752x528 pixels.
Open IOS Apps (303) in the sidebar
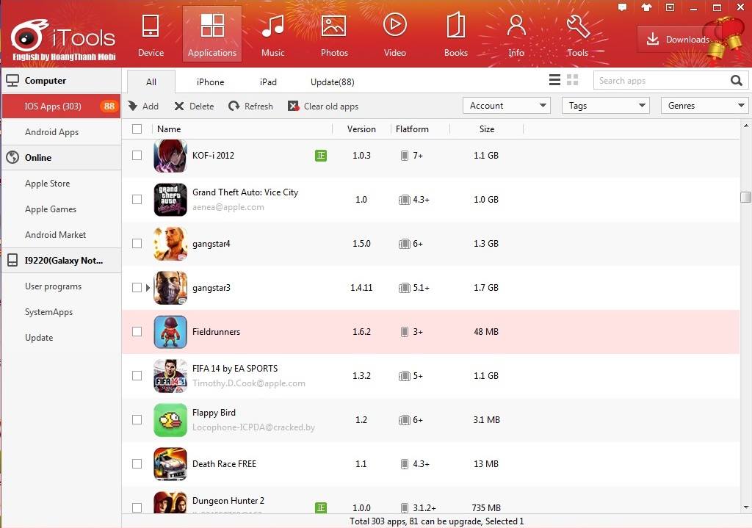62,106
